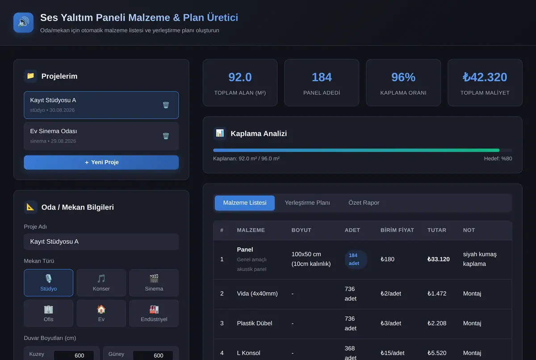Click the ₺2.208 total for Plastik Dübel

[437, 323]
